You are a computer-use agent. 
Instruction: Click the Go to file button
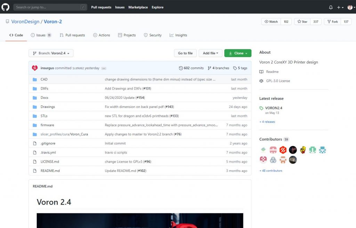185,53
